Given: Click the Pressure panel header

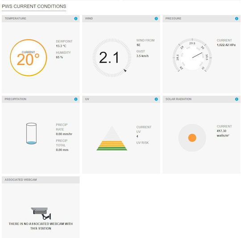Looking at the screenshot, I should click(x=201, y=18).
